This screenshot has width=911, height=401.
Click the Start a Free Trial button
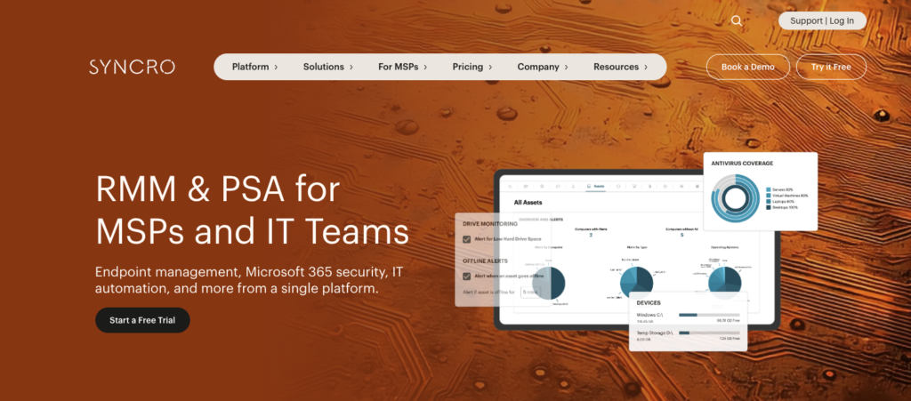tap(142, 320)
